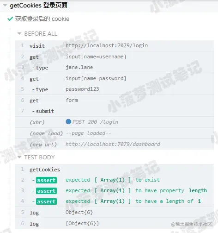Click the POST 200 /login xhr entry
This screenshot has height=233, width=218.
[114, 122]
